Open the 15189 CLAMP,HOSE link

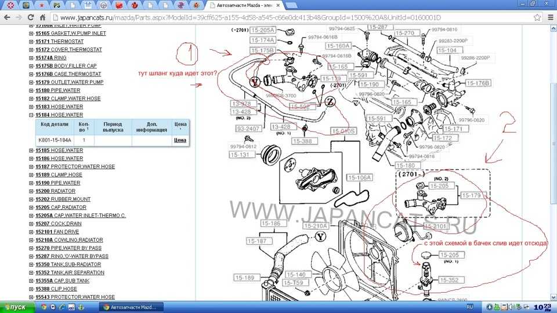pos(59,174)
